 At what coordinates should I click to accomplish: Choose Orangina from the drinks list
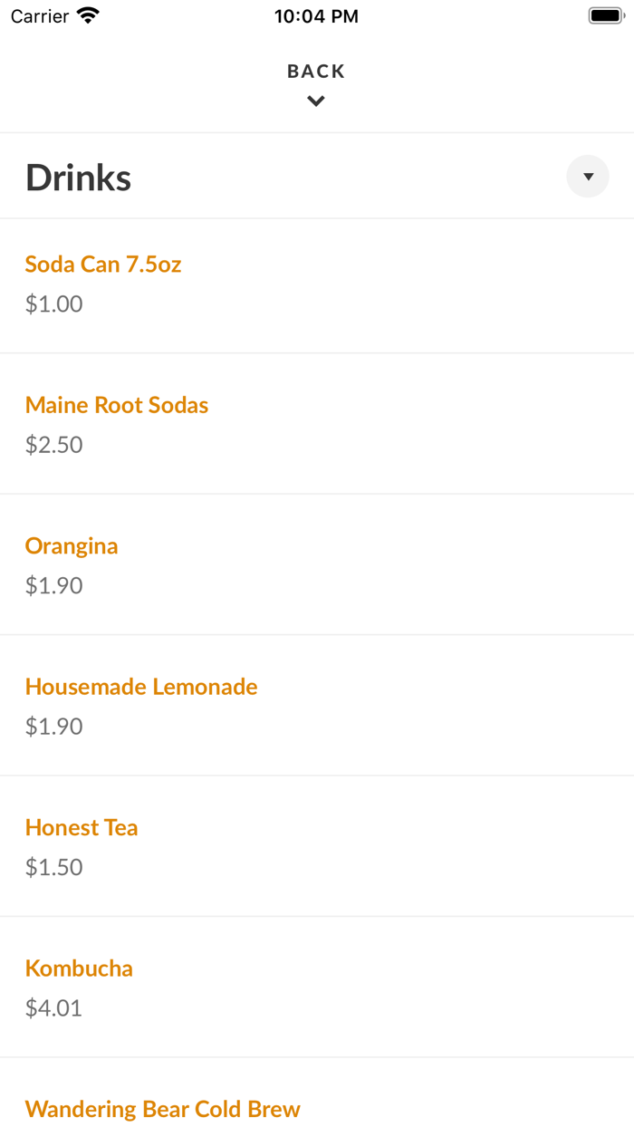pyautogui.click(x=72, y=545)
